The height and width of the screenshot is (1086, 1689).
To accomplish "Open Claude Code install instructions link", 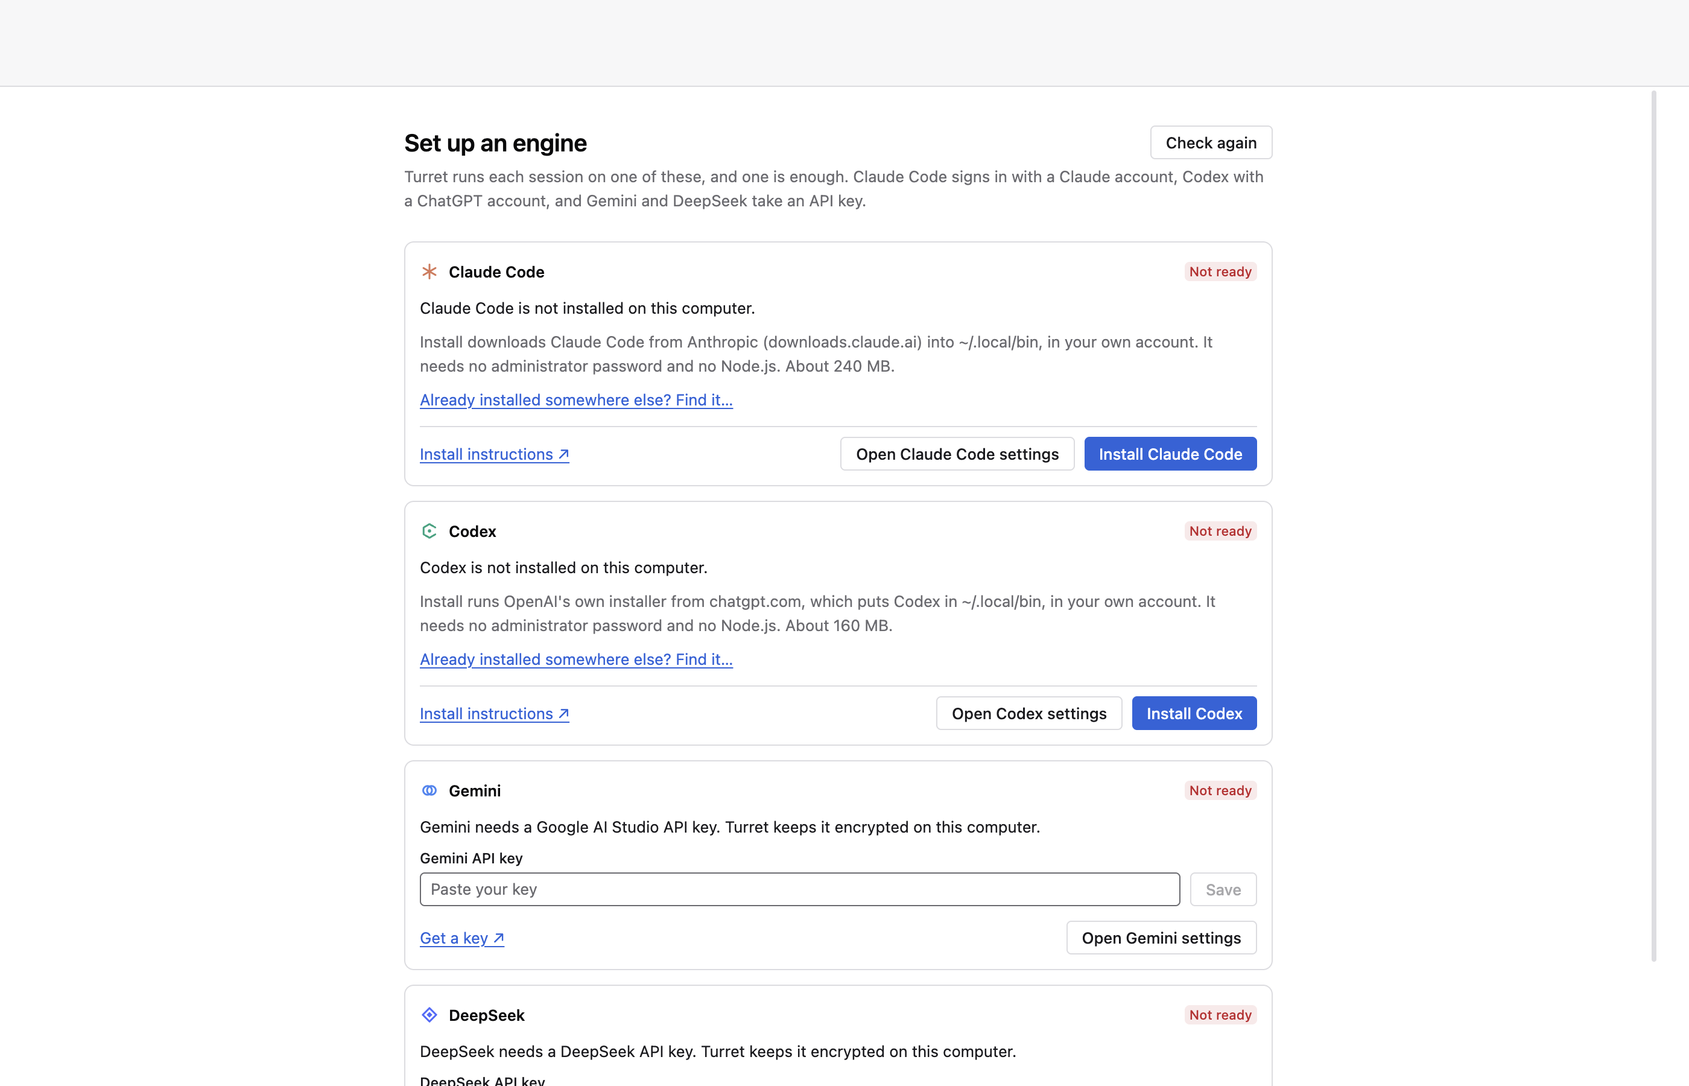I will (494, 454).
